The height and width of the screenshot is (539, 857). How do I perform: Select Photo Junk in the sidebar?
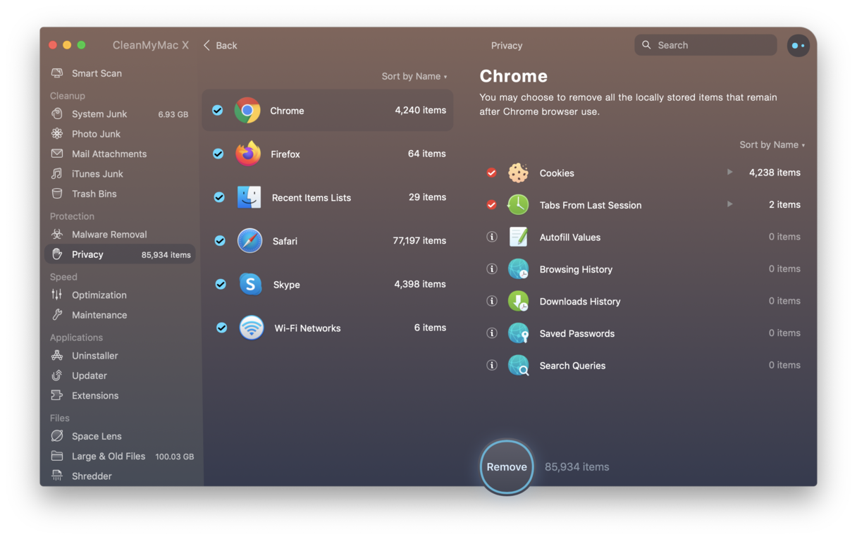pyautogui.click(x=96, y=134)
